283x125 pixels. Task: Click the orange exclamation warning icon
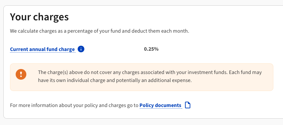tap(21, 74)
